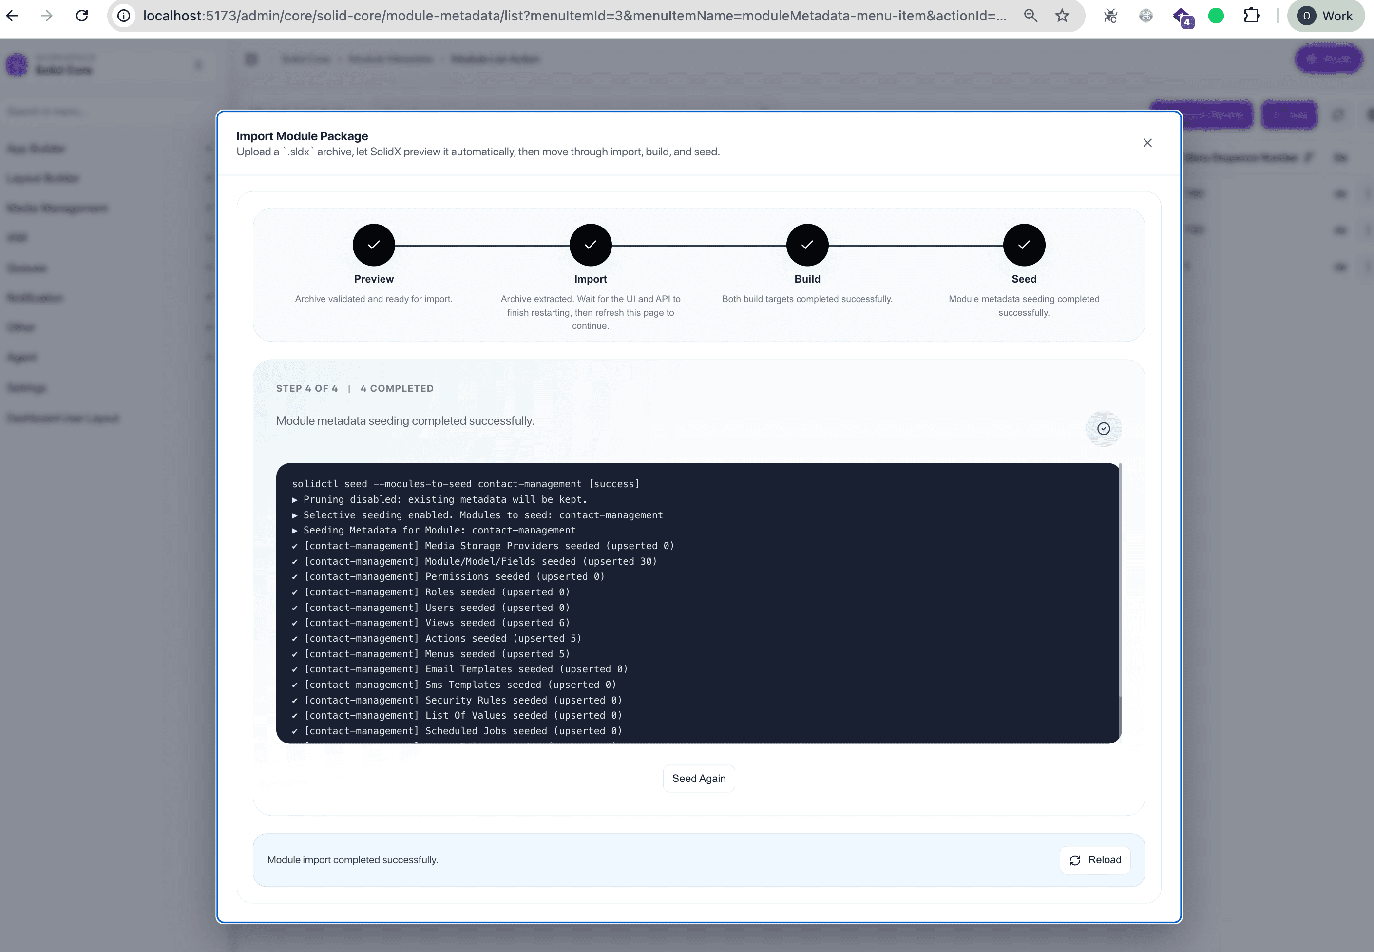The image size is (1374, 952).
Task: Click the Seed step checkmark circle
Action: pyautogui.click(x=1024, y=245)
